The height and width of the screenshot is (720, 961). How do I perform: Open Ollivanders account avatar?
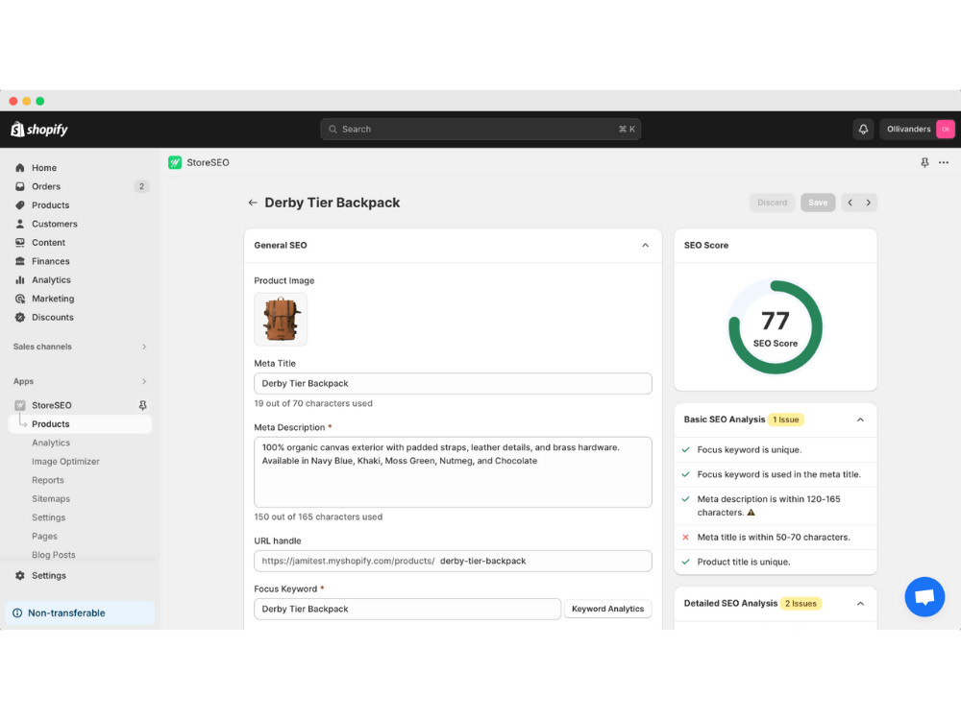click(x=945, y=130)
